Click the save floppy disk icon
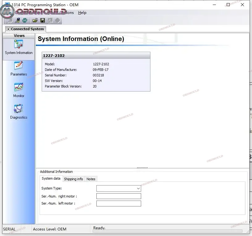Image resolution: width=252 pixels, height=236 pixels. coord(43,21)
